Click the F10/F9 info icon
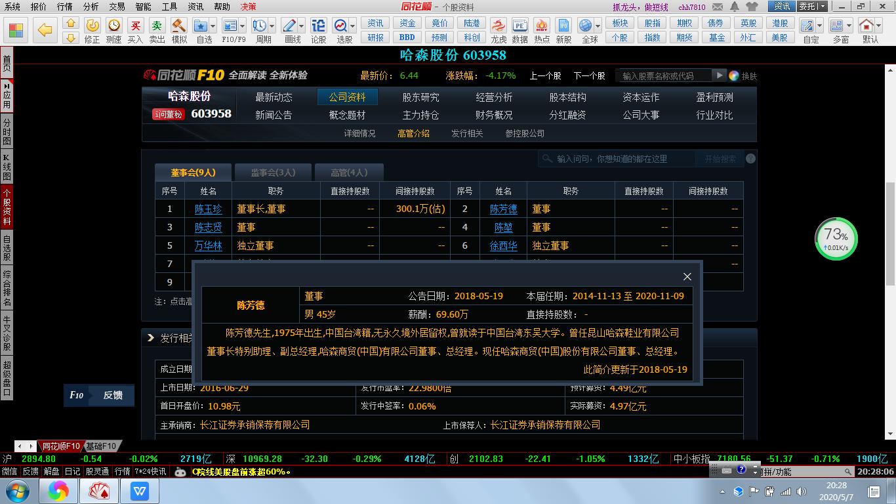 tap(230, 26)
